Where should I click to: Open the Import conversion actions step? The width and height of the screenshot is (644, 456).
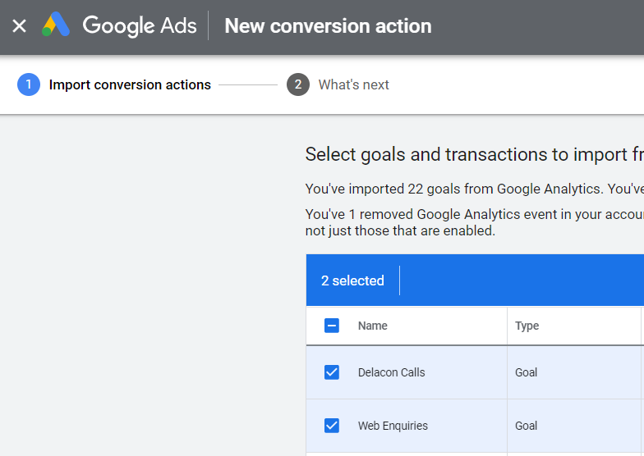pos(130,84)
